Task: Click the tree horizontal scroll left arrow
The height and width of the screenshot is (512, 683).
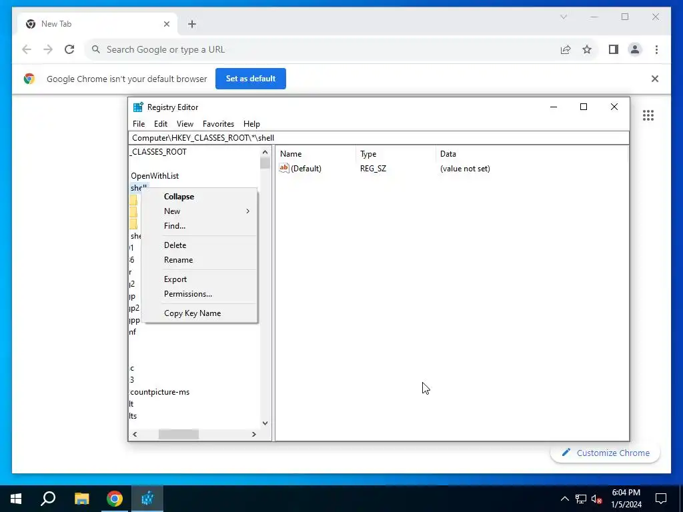Action: click(135, 434)
